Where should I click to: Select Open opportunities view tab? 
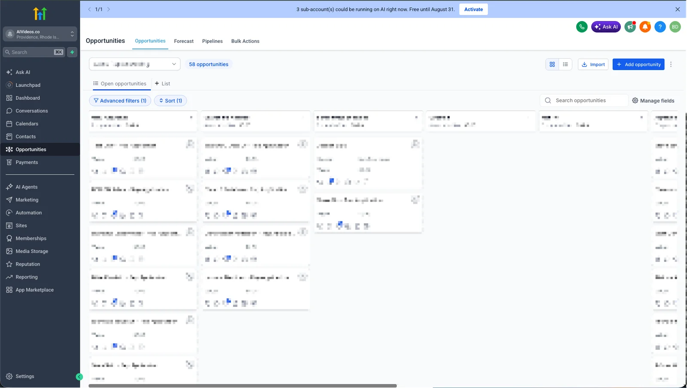tap(120, 84)
